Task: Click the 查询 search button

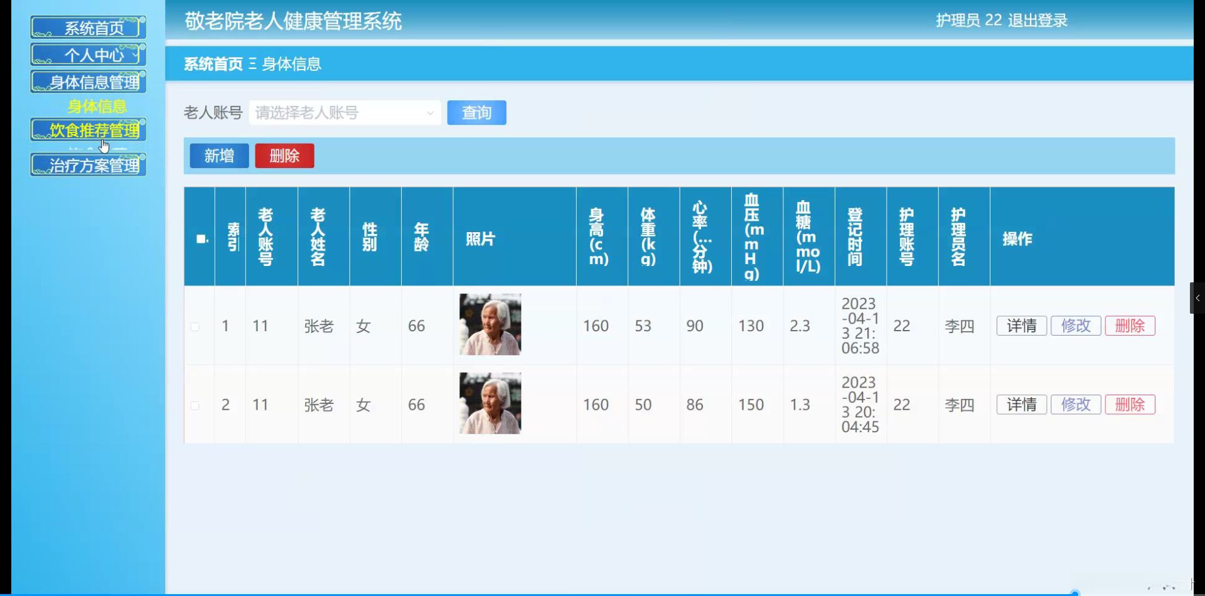Action: [x=476, y=113]
